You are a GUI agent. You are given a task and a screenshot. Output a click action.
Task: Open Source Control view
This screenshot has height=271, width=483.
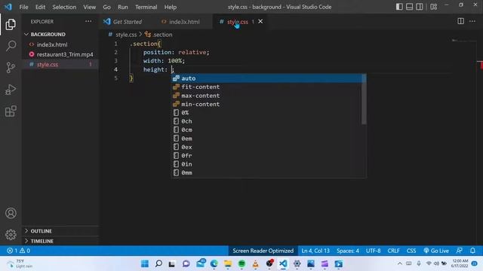coord(11,68)
